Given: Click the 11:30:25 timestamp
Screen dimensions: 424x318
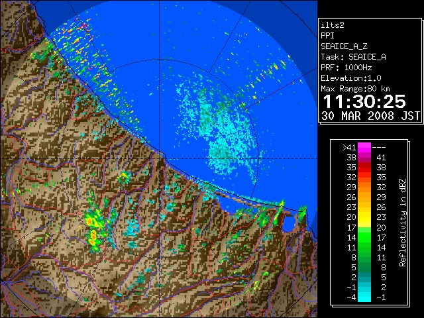Looking at the screenshot, I should pos(364,101).
